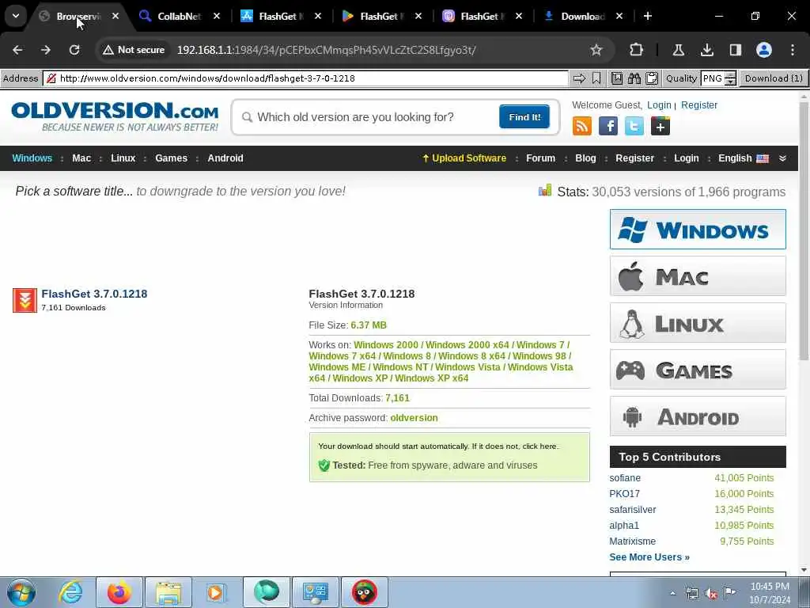Open the Windows nav menu item
Viewport: 810px width, 608px height.
pyautogui.click(x=32, y=158)
